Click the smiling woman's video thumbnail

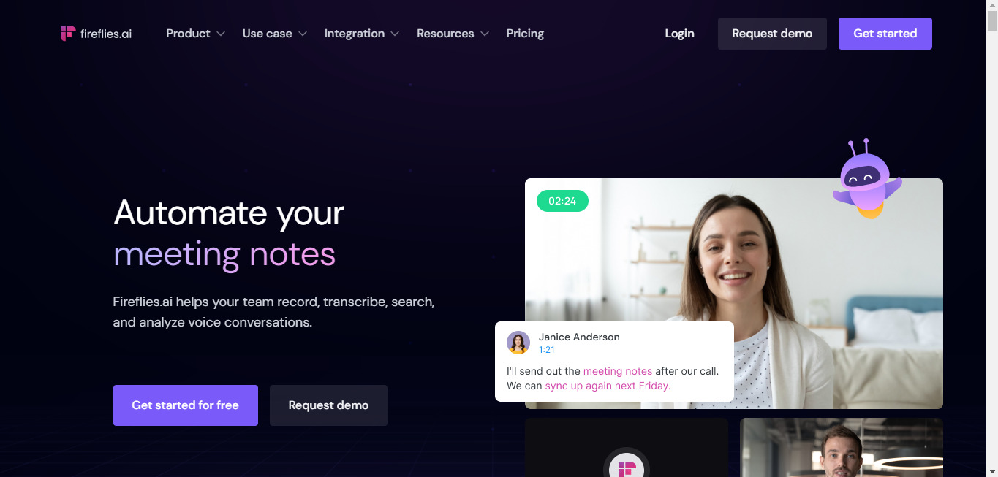pos(734,294)
